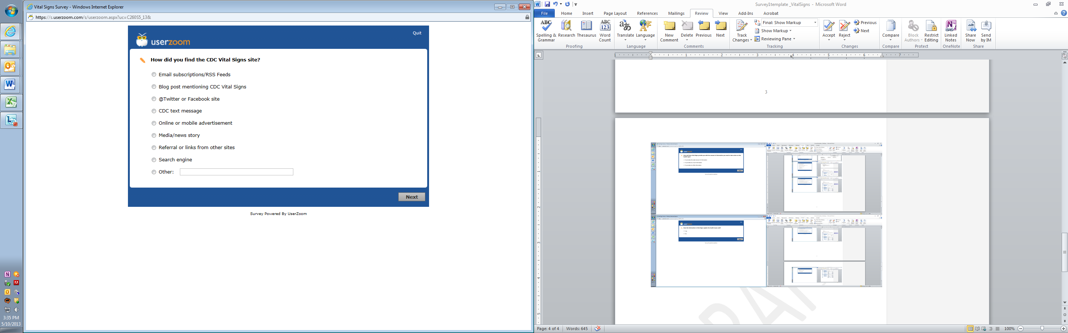Run Spelling & Grammar check in Word
Viewport: 1068px width, 333px height.
click(x=546, y=31)
